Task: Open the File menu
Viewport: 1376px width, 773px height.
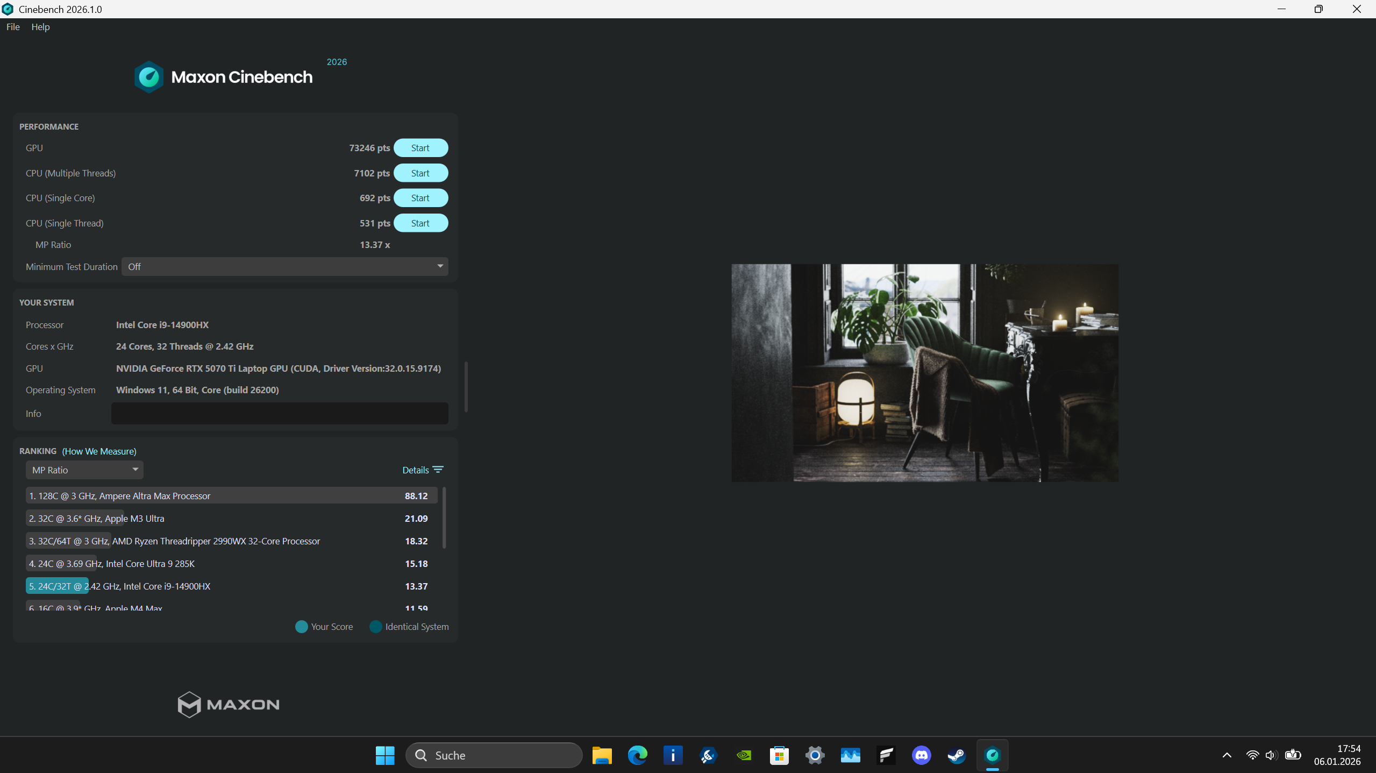Action: point(13,26)
